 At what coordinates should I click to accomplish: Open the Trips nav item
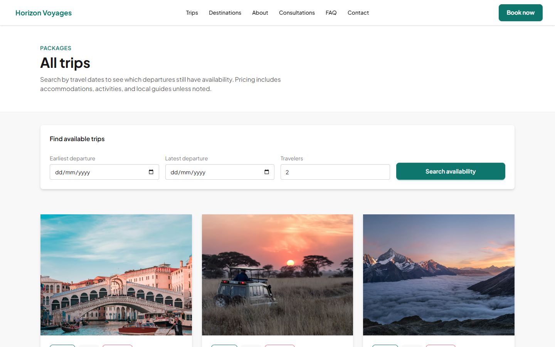pos(192,13)
